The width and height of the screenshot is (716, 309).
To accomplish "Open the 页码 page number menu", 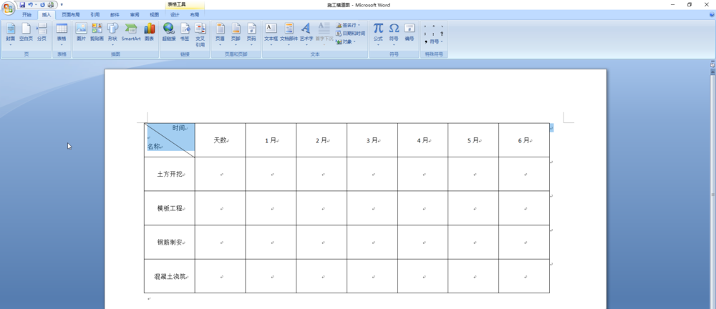I will coord(251,34).
